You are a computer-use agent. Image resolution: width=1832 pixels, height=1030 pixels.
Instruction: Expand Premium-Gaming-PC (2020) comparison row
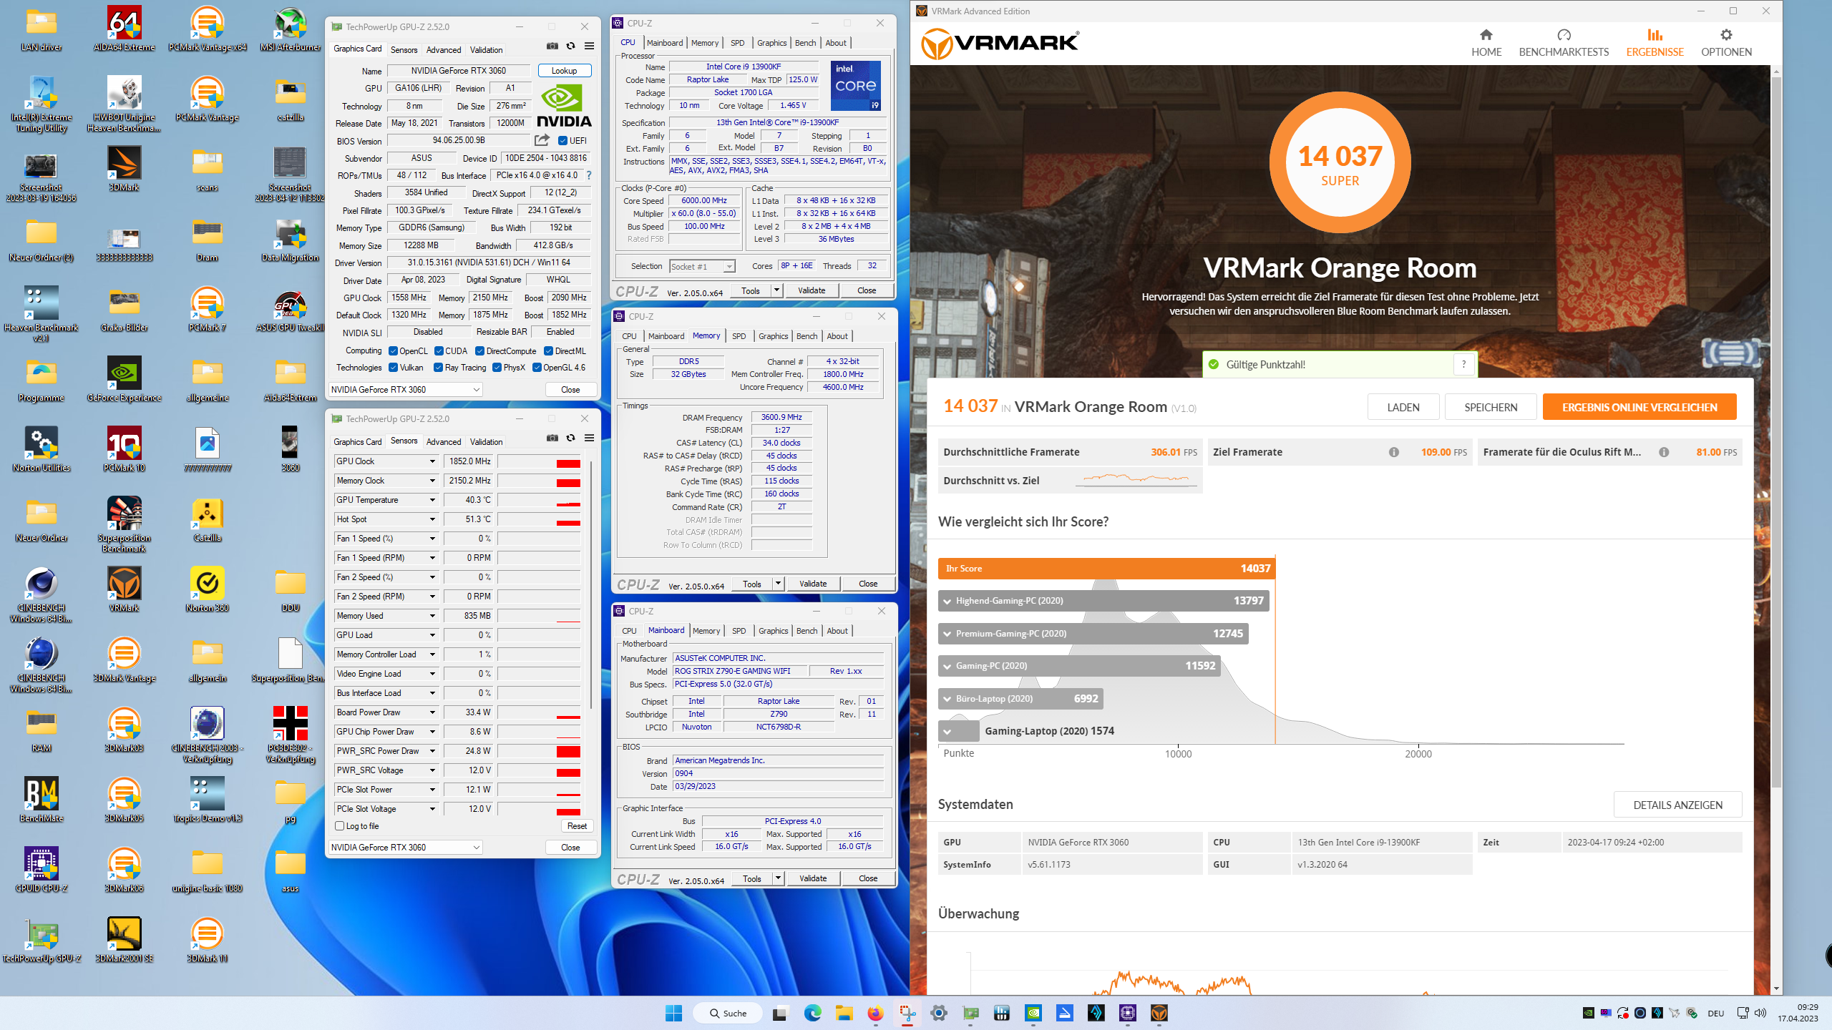[x=947, y=634]
